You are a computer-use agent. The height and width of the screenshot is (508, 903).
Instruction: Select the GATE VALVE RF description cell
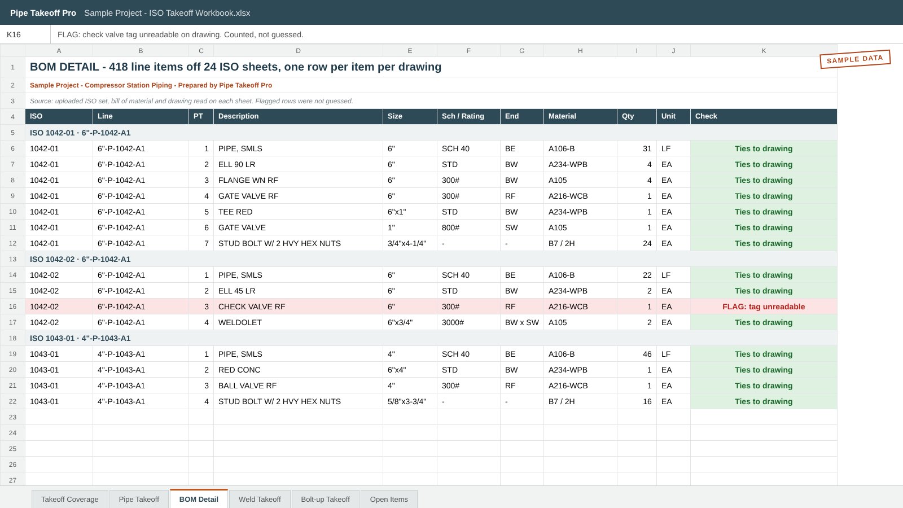click(298, 196)
